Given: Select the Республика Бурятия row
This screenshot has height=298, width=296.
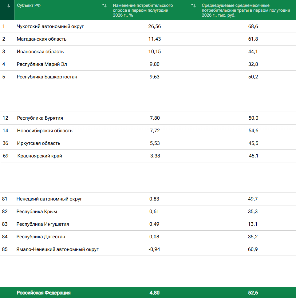Looking at the screenshot, I should (x=148, y=118).
